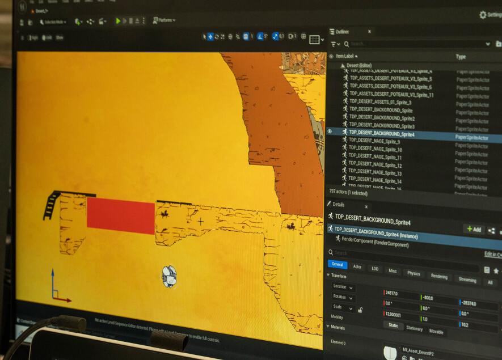502x360 pixels.
Task: Activate the Rotate tool in viewport
Action: click(217, 37)
